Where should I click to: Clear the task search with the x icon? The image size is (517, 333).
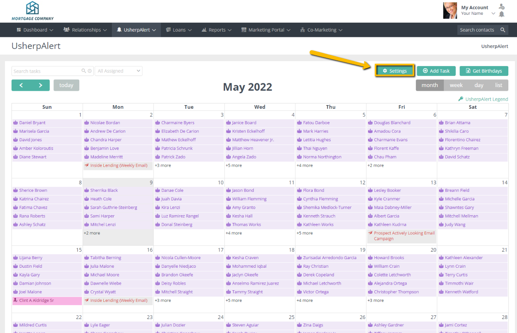[90, 71]
